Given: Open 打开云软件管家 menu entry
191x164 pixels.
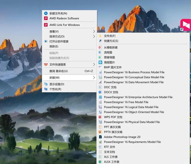Looking at the screenshot, I should [69, 41].
